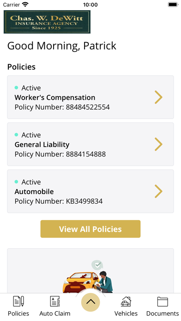Expand Worker's Compensation policy chevron

[x=158, y=97]
